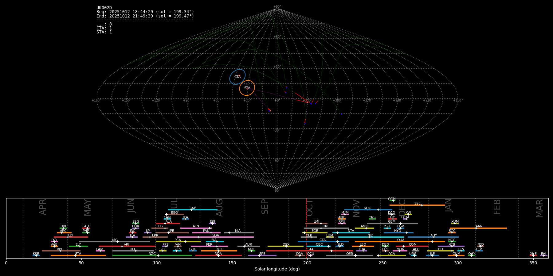Click the DRA shower label in timeline

[300, 254]
